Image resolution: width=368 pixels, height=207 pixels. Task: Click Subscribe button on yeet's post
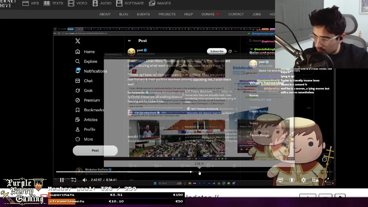tap(216, 51)
